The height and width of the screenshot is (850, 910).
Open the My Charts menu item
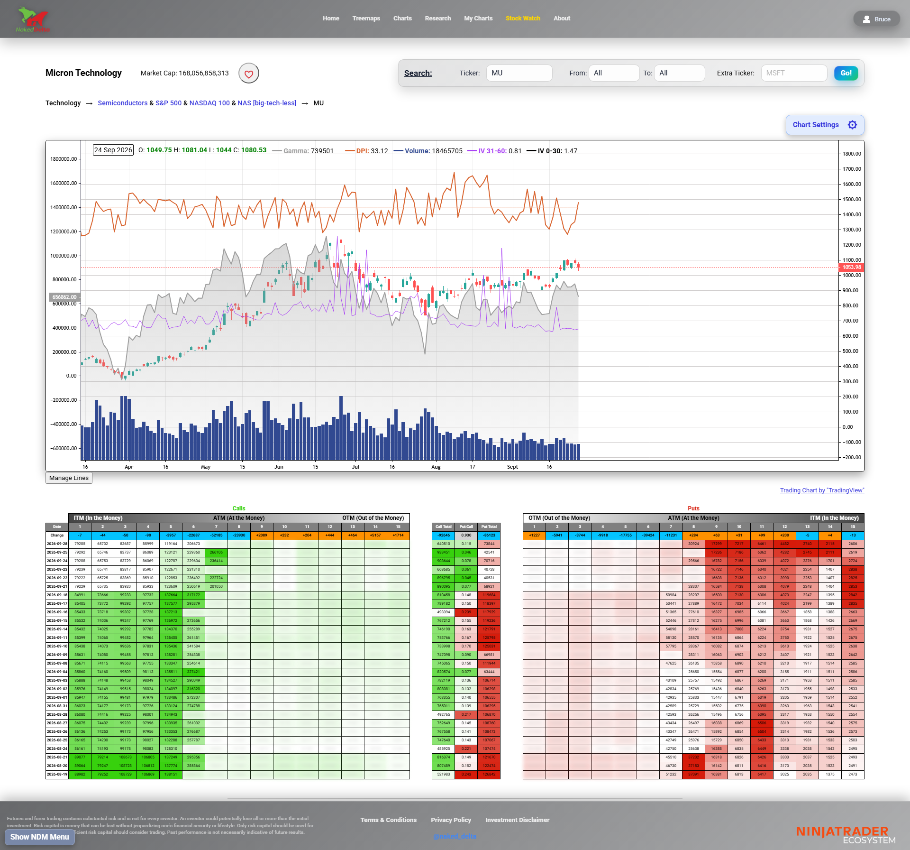pos(478,18)
